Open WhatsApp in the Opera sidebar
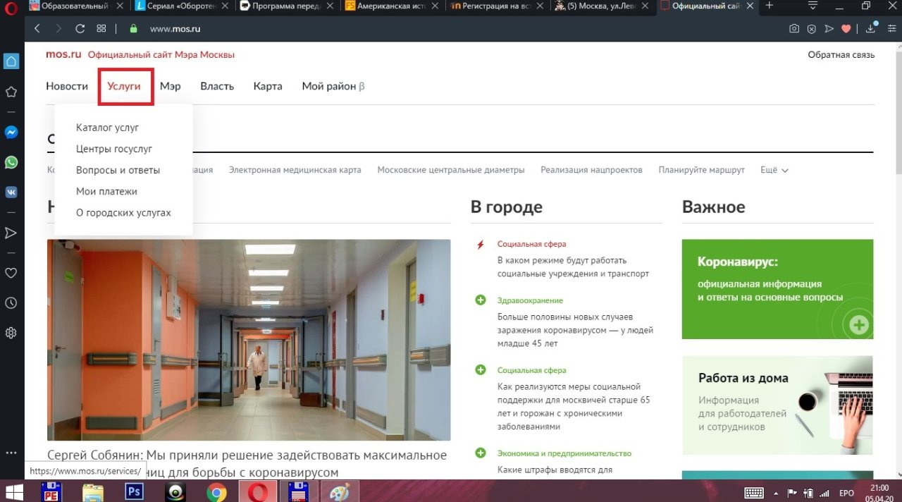This screenshot has height=502, width=902. tap(11, 162)
